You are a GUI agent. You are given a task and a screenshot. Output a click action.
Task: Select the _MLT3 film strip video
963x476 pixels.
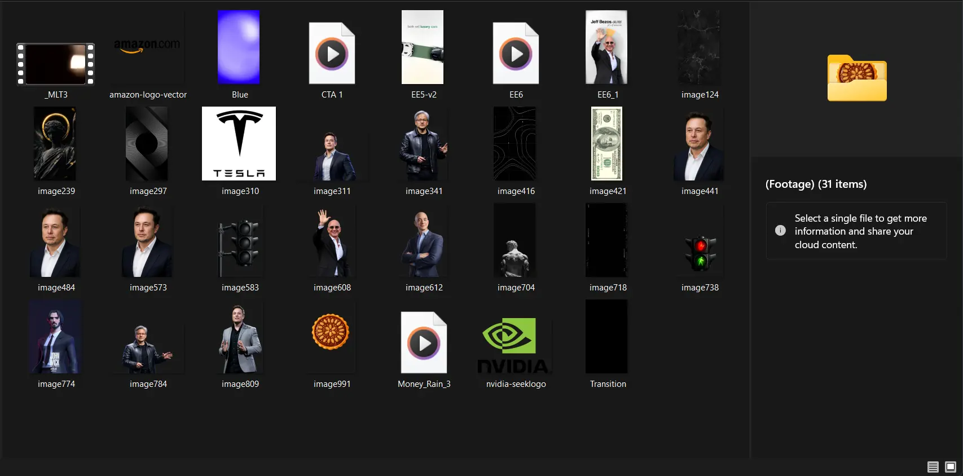pyautogui.click(x=55, y=64)
